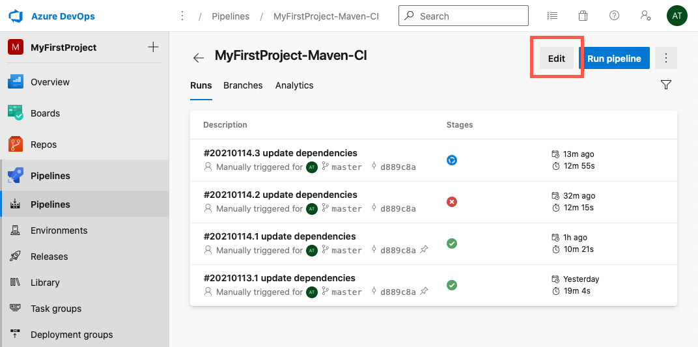Click the pin icon on run #20210113.1

click(425, 292)
